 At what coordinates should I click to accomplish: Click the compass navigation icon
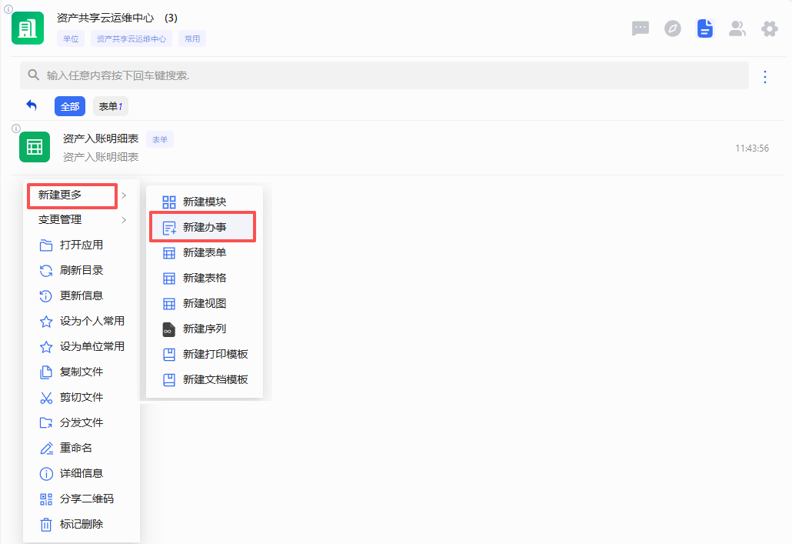[x=673, y=28]
